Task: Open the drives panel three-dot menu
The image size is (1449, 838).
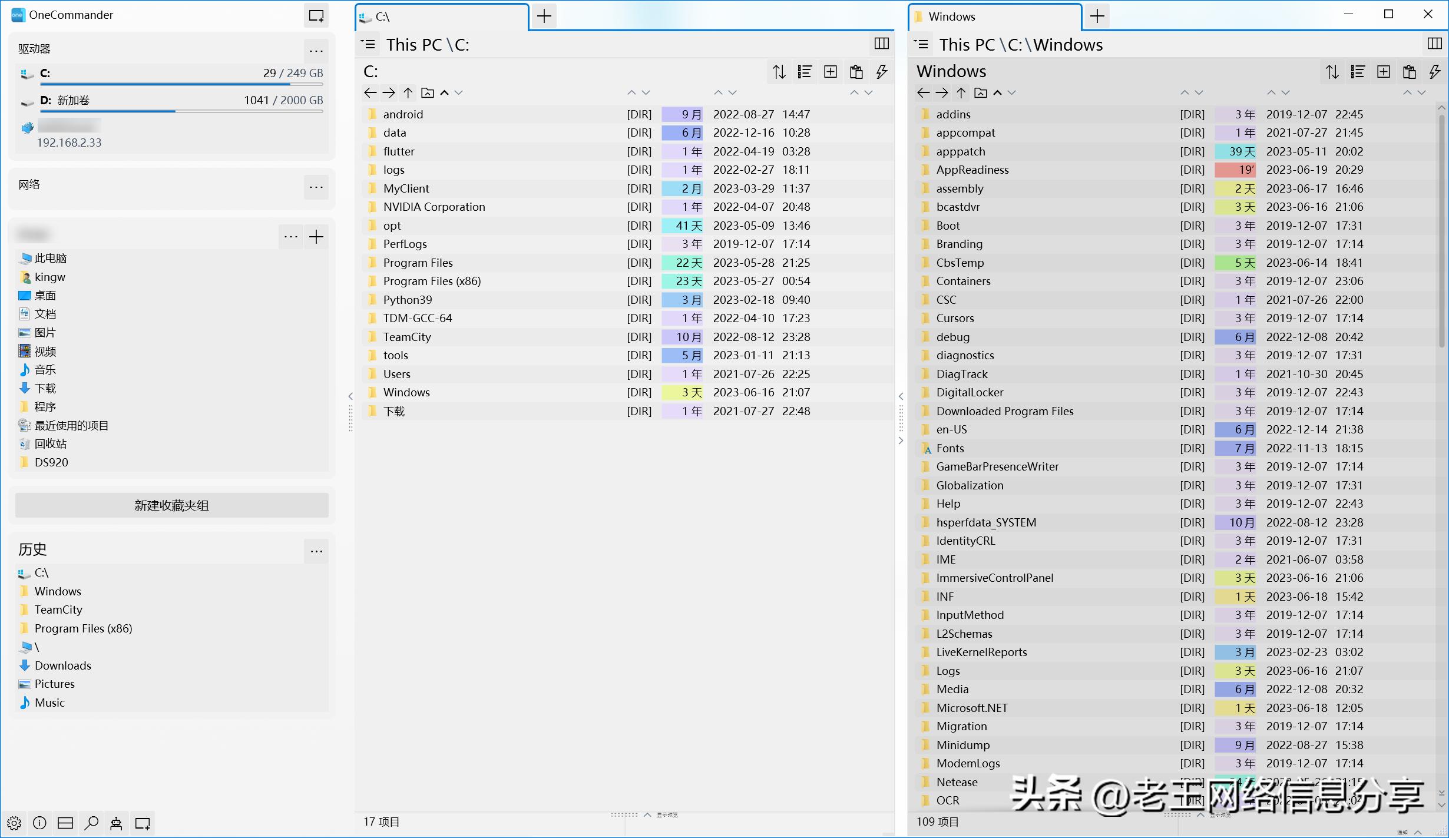Action: tap(316, 51)
